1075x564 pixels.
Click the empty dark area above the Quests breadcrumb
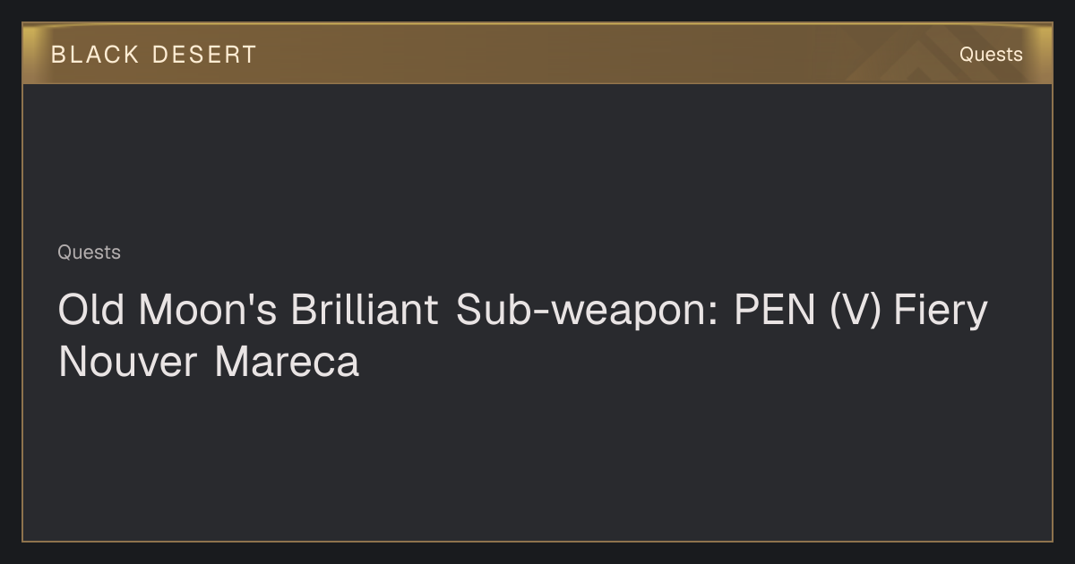537,161
